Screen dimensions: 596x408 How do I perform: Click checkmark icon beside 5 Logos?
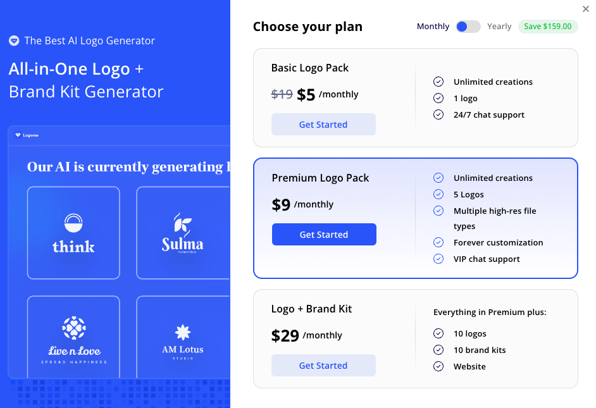438,194
